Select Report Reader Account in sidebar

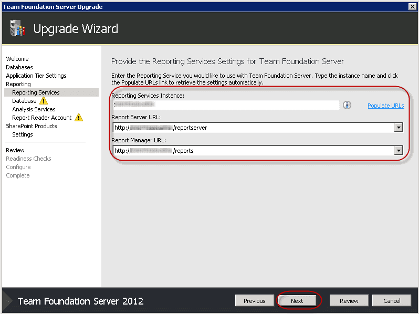point(42,118)
